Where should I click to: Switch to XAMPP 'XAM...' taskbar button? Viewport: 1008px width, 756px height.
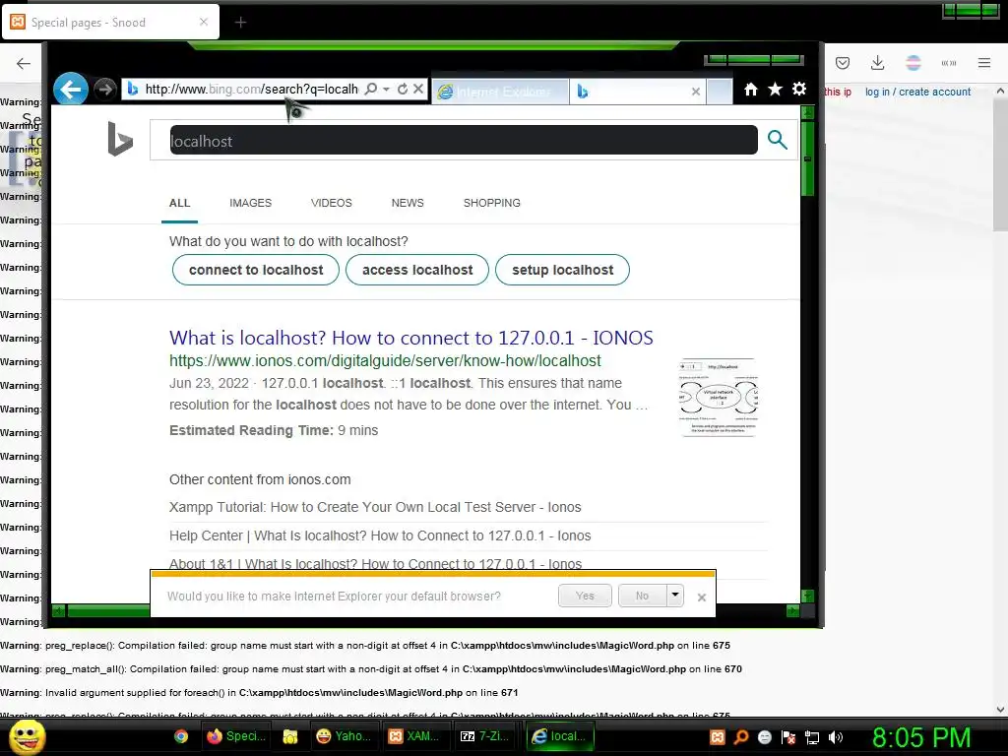416,736
